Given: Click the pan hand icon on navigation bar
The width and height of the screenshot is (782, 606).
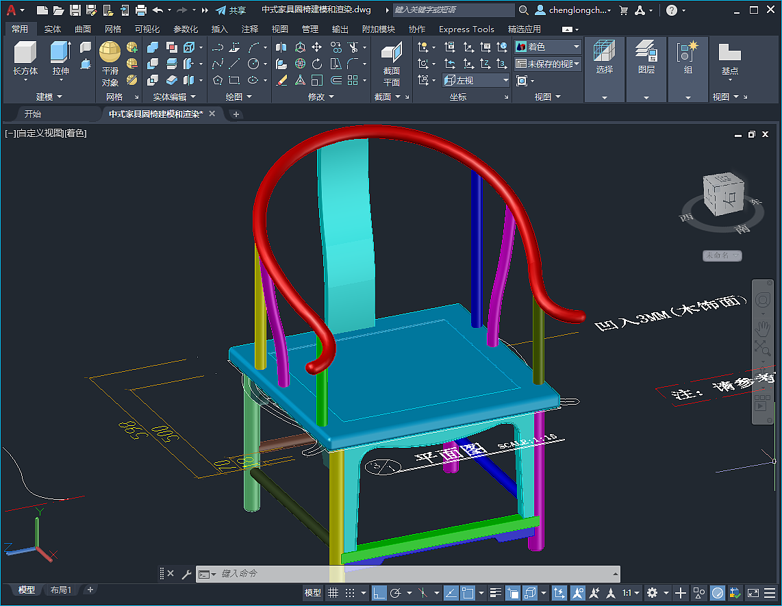Looking at the screenshot, I should [x=763, y=328].
